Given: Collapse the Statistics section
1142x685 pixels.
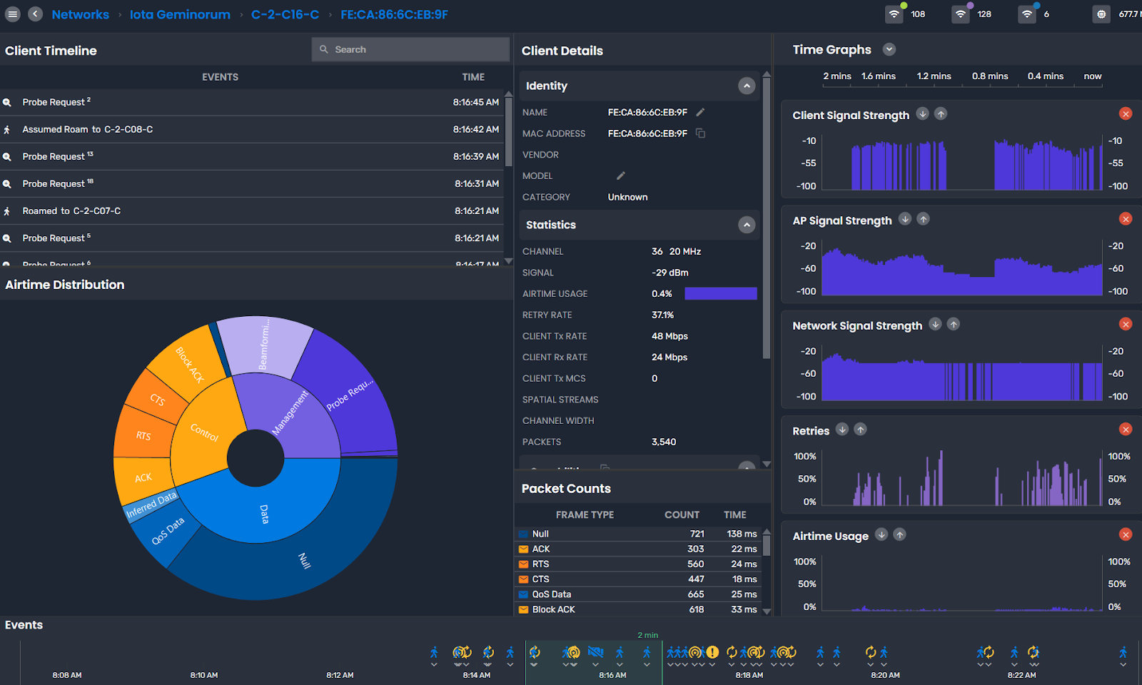Looking at the screenshot, I should 747,225.
